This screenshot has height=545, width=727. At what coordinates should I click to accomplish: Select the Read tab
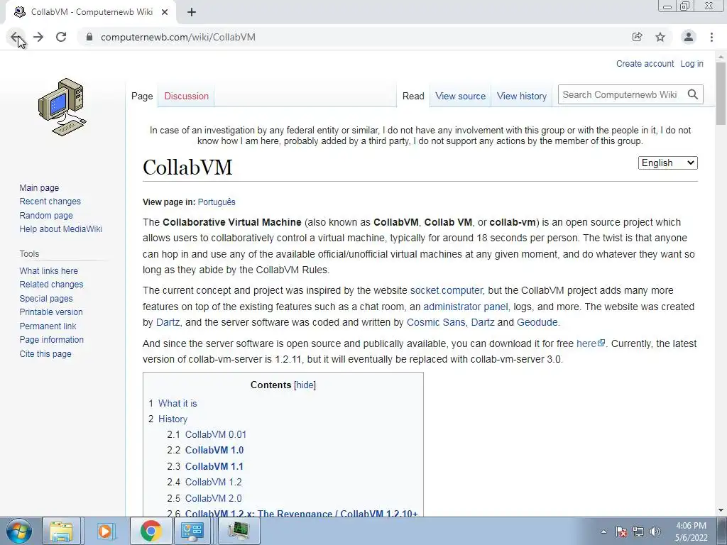point(413,96)
